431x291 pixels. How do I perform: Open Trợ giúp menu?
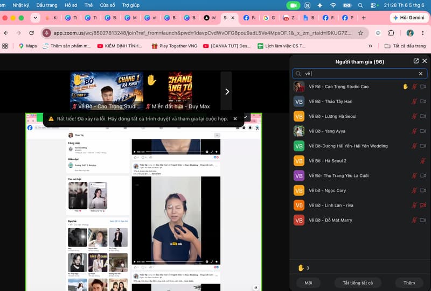click(x=131, y=5)
